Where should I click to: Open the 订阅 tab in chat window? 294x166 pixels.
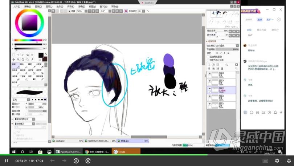[249, 30]
